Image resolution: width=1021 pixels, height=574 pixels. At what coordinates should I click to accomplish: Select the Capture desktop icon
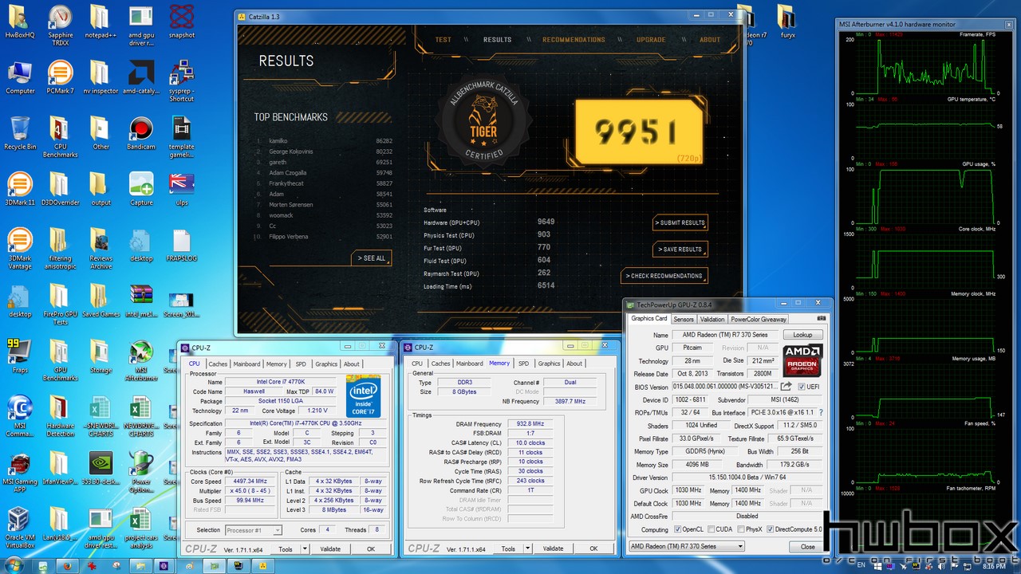(x=141, y=189)
